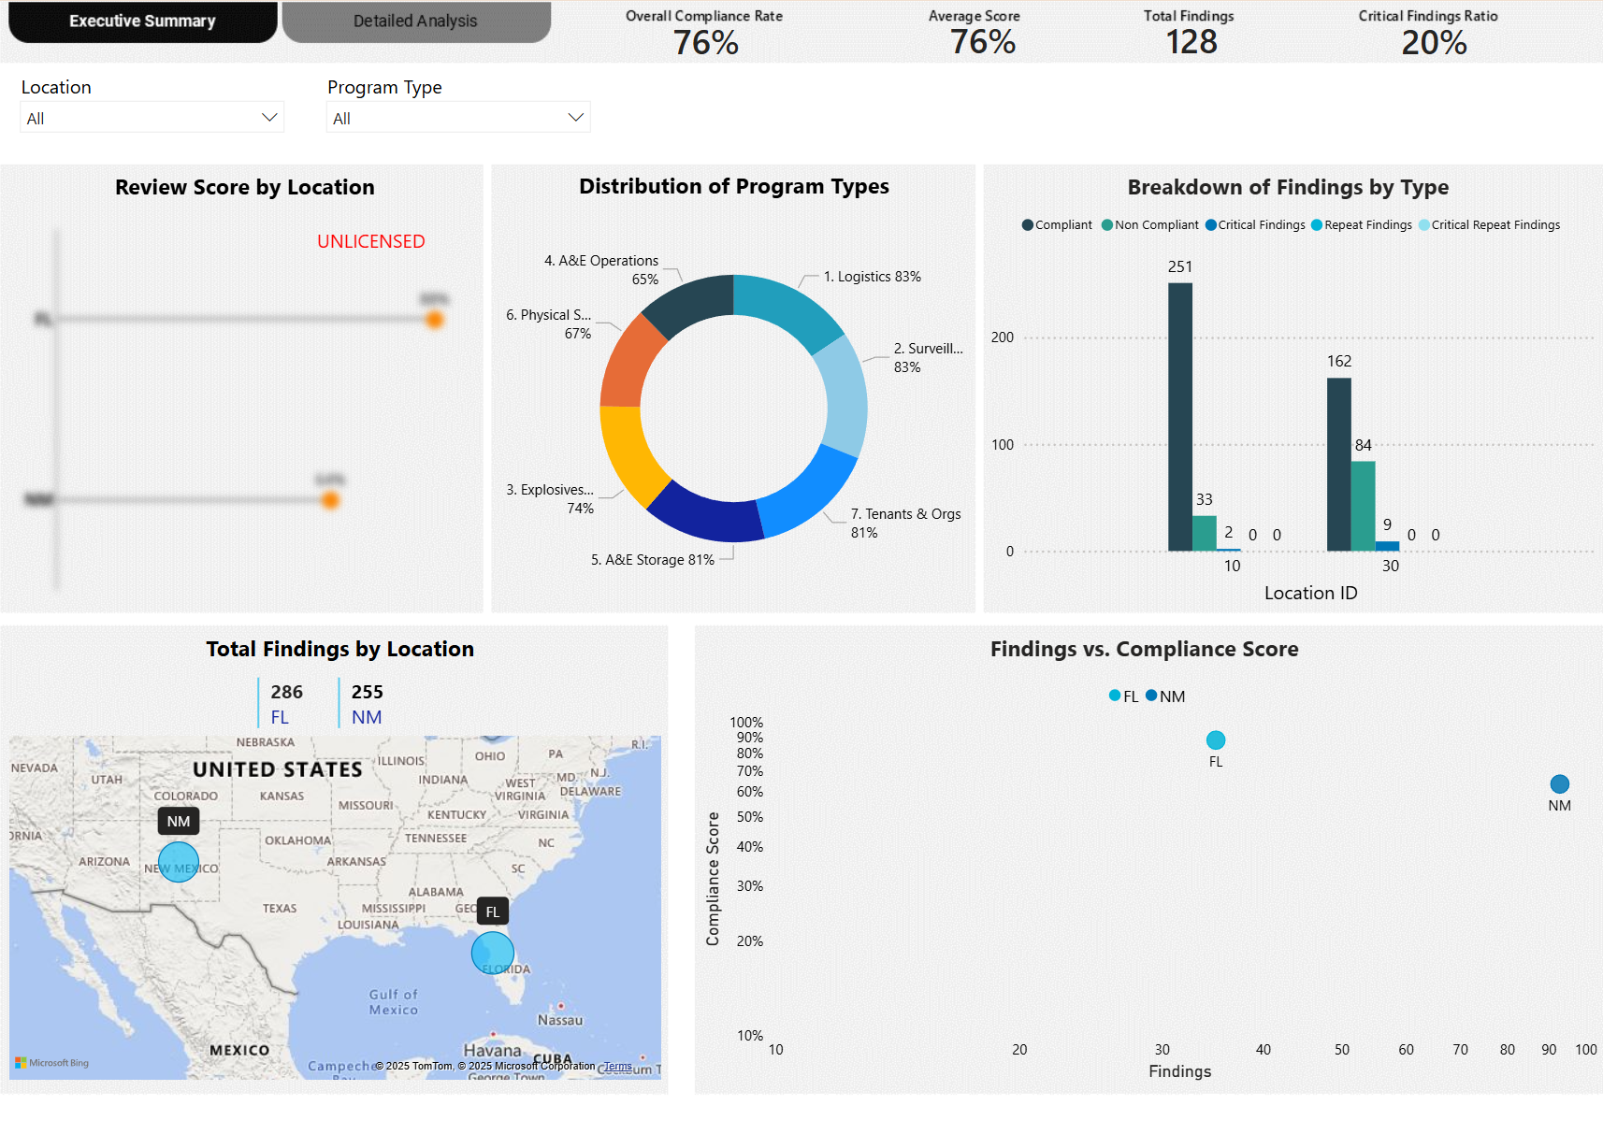
Task: Click the FL bubble on the Florida map
Action: [x=493, y=952]
